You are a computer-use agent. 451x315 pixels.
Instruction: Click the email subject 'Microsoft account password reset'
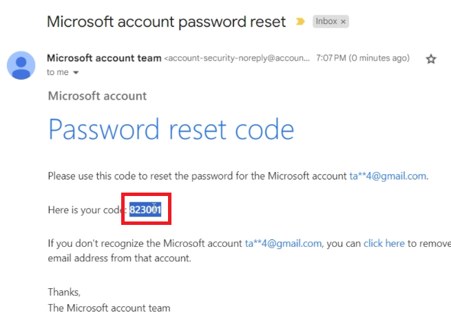point(166,21)
